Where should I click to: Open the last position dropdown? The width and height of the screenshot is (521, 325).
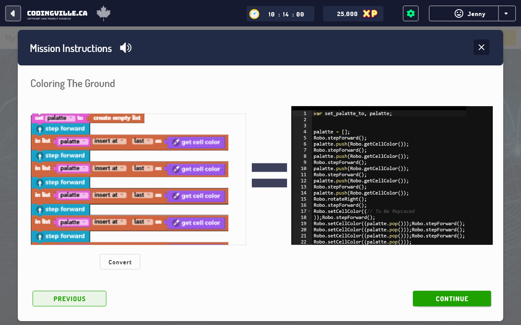pyautogui.click(x=143, y=141)
